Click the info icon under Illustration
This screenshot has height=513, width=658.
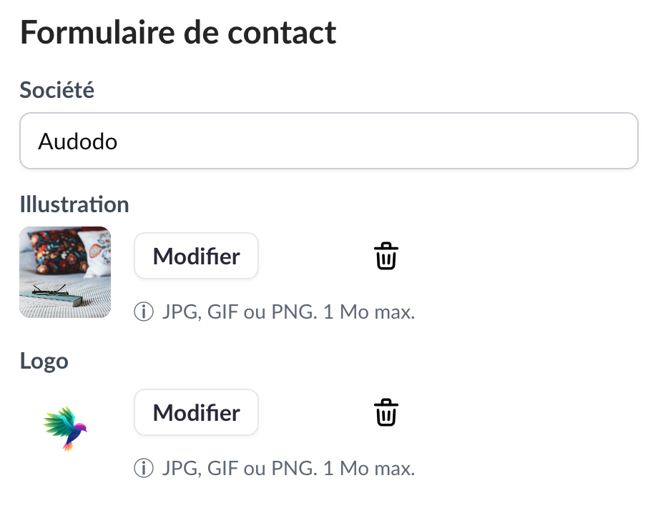(144, 312)
